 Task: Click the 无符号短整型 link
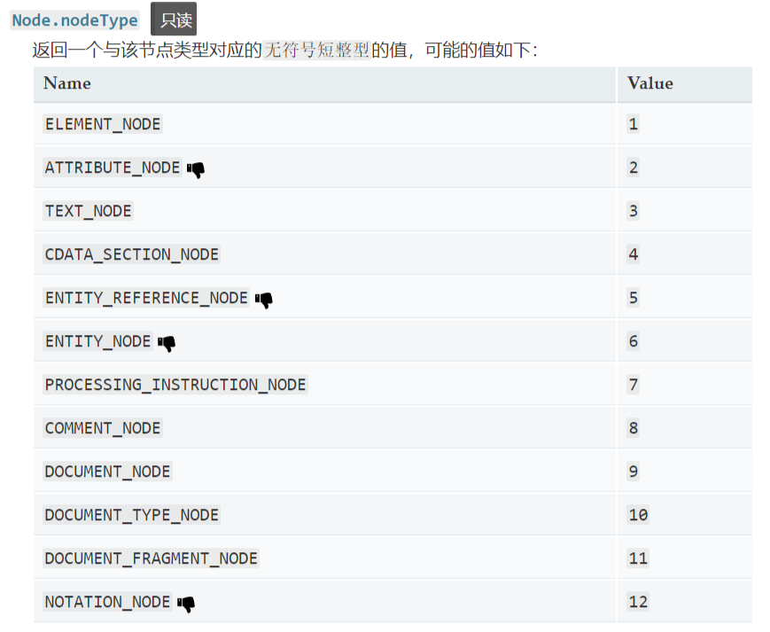[316, 50]
